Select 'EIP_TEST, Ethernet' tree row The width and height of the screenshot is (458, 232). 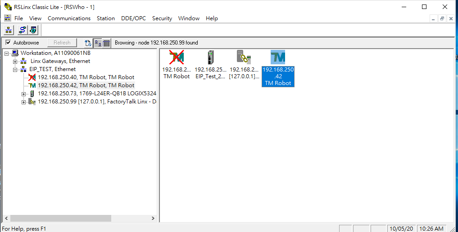[53, 69]
